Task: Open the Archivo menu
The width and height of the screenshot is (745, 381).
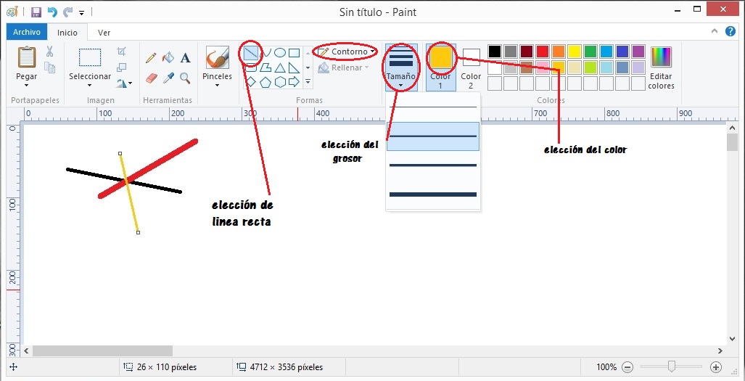Action: click(27, 33)
